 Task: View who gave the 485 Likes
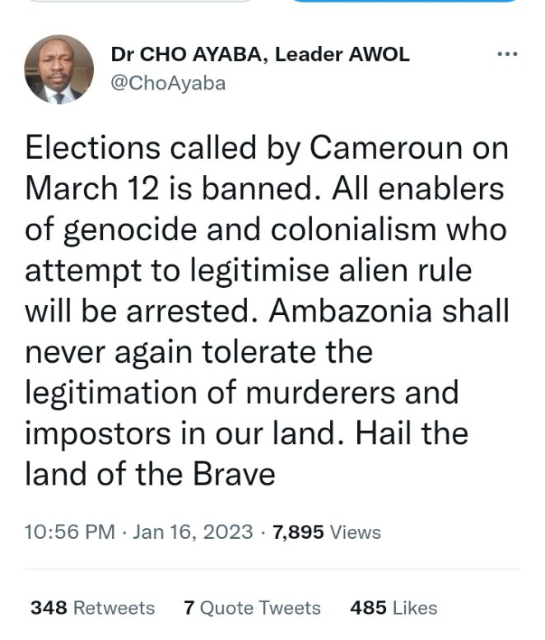[x=394, y=608]
